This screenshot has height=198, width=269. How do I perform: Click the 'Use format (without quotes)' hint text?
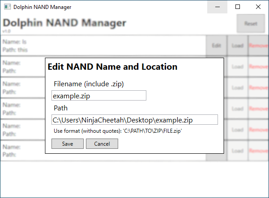[x=118, y=131]
